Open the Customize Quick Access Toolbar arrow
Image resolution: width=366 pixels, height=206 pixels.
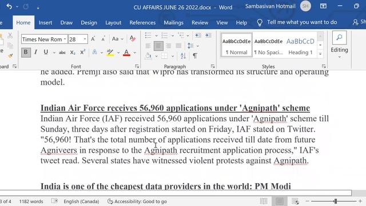pos(38,7)
